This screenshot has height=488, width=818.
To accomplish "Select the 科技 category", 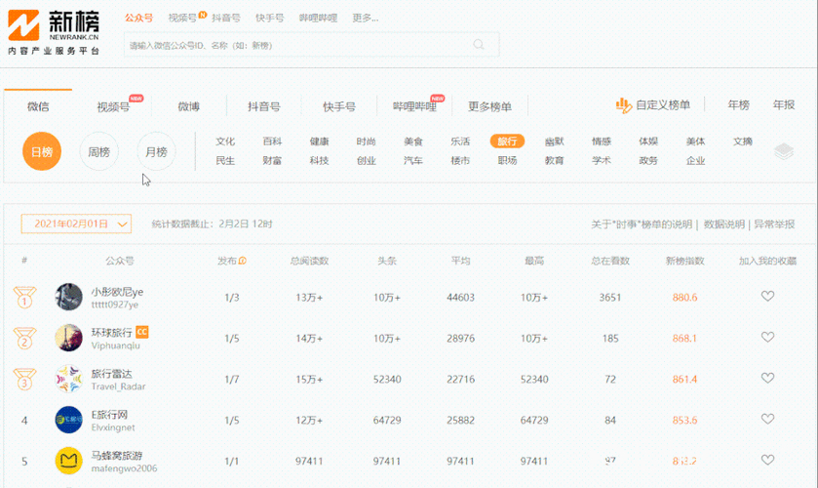I will point(319,160).
